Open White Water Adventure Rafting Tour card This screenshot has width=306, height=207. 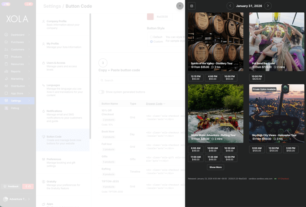pyautogui.click(x=216, y=114)
